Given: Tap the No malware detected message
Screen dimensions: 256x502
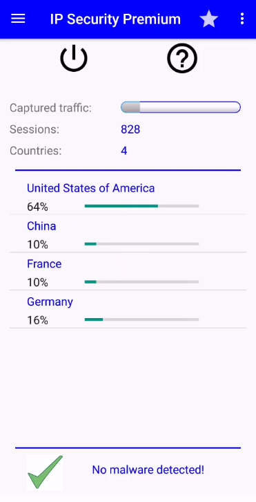Looking at the screenshot, I should (x=148, y=470).
